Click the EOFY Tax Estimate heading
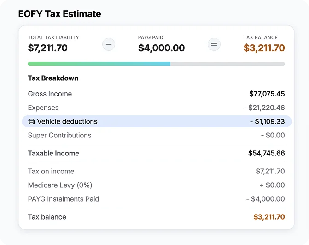The width and height of the screenshot is (309, 245). click(59, 14)
